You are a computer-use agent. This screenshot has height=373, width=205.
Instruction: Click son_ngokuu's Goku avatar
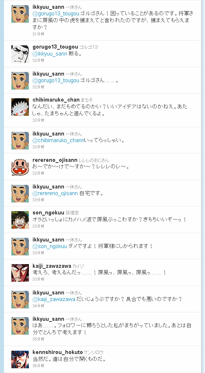click(20, 220)
